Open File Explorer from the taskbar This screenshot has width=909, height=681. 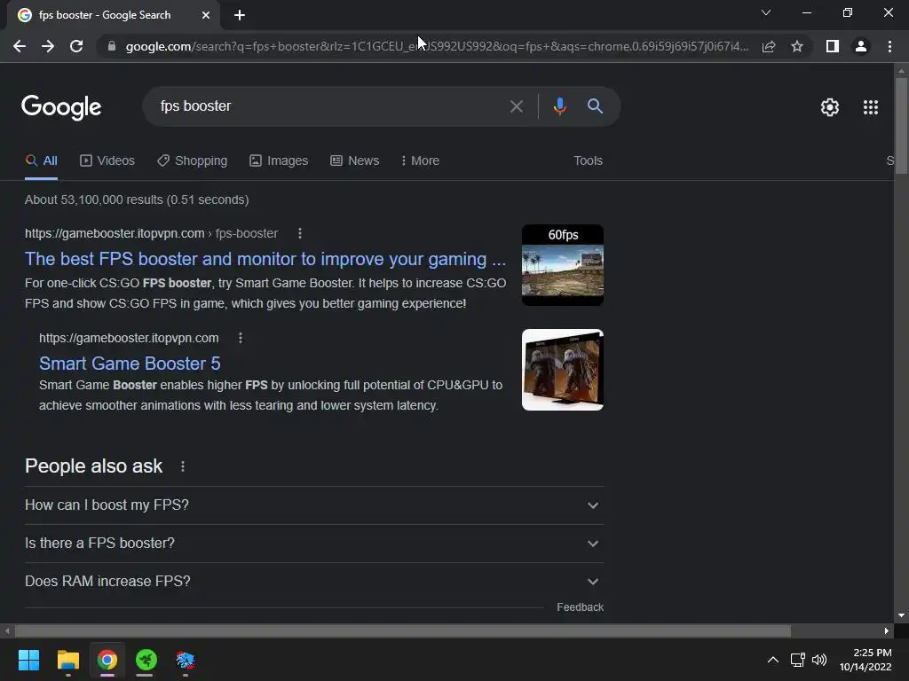(x=67, y=660)
